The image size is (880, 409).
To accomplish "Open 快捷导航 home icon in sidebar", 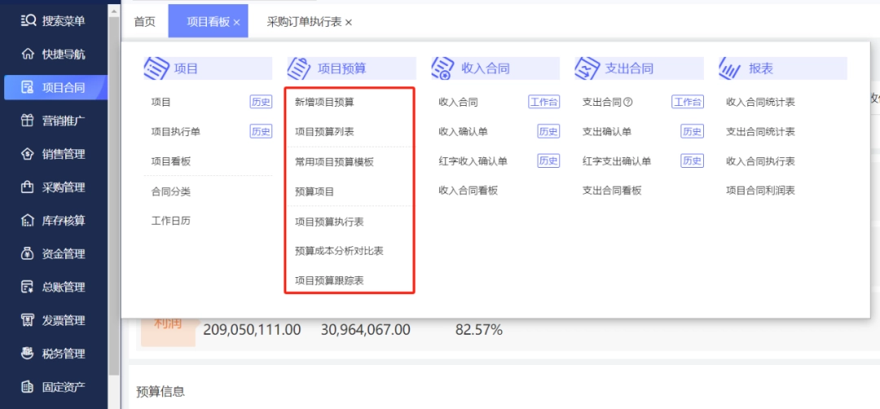I will click(x=28, y=55).
